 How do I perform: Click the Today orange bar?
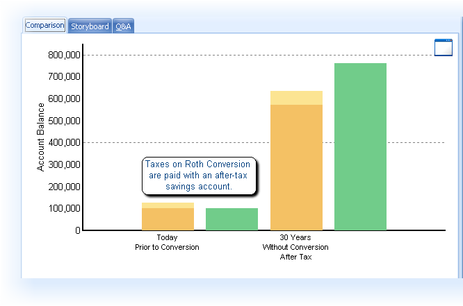[x=168, y=219]
